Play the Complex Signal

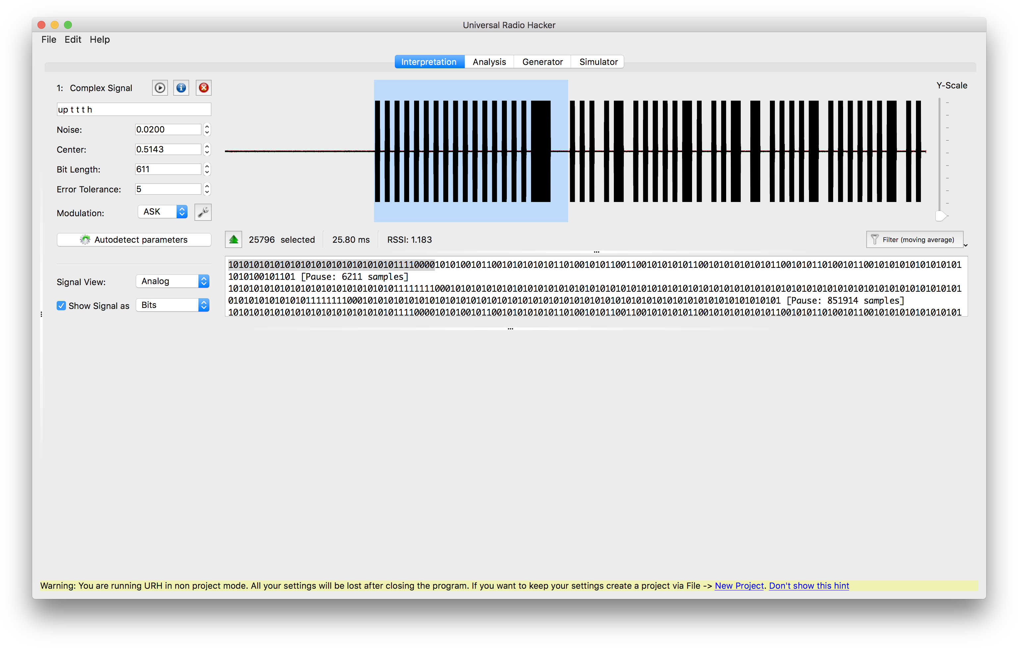(x=160, y=88)
